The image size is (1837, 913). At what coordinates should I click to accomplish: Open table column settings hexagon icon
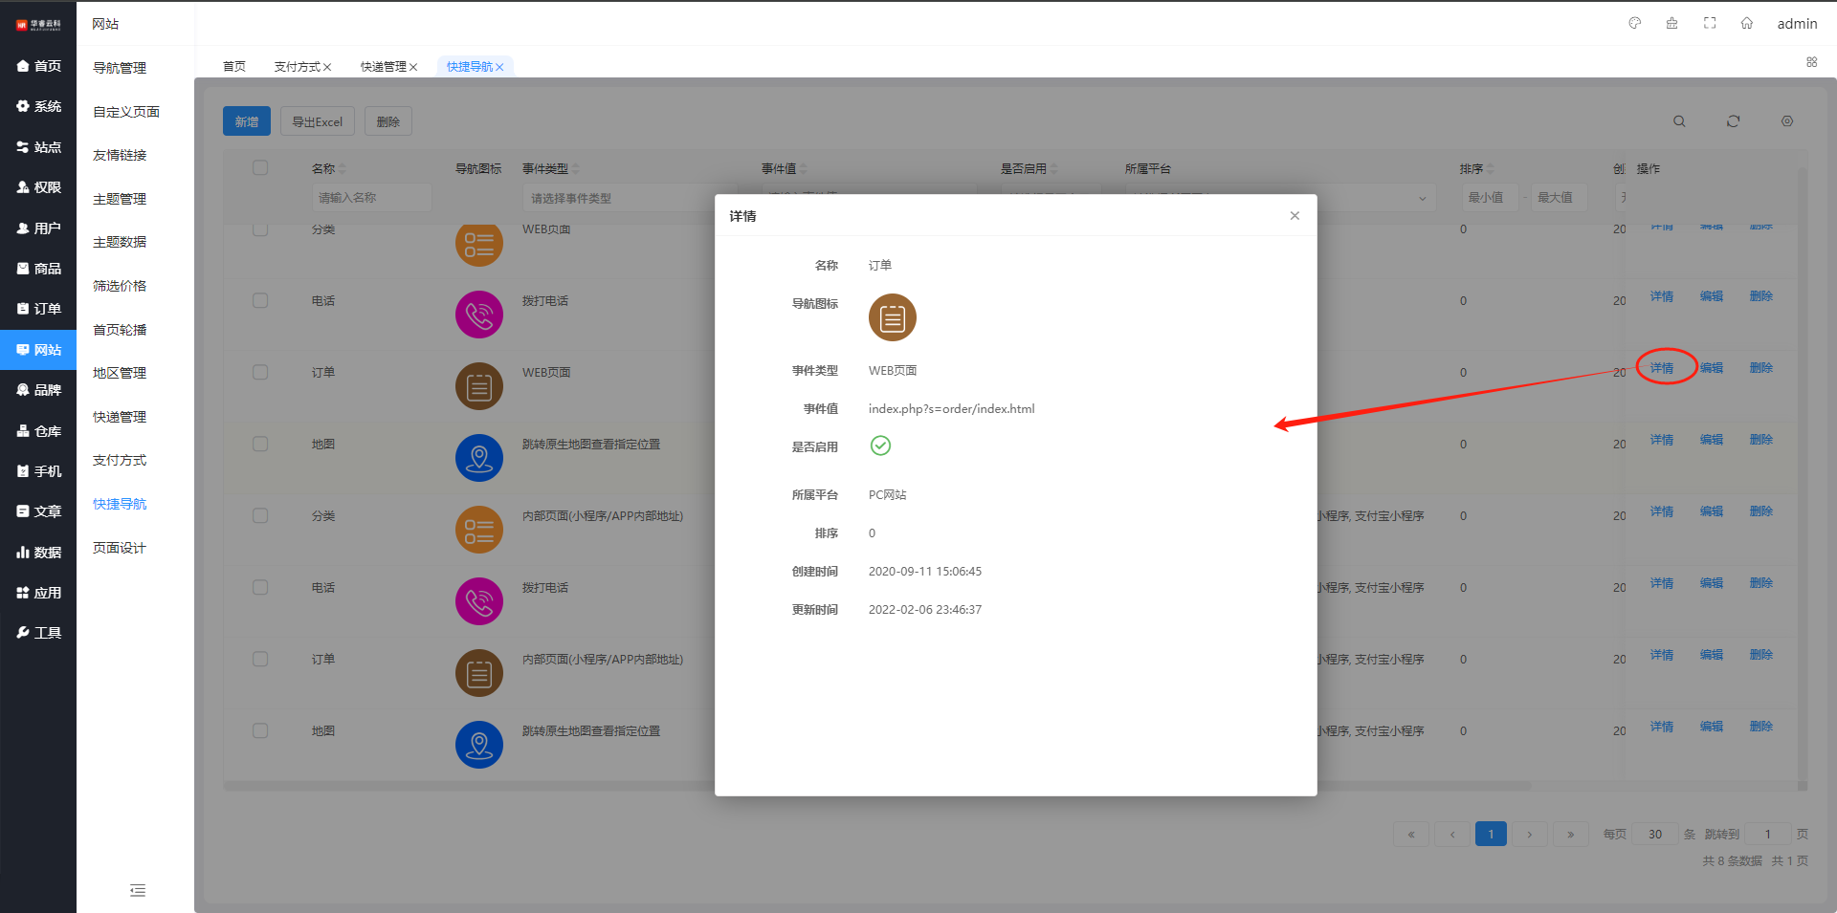tap(1786, 121)
